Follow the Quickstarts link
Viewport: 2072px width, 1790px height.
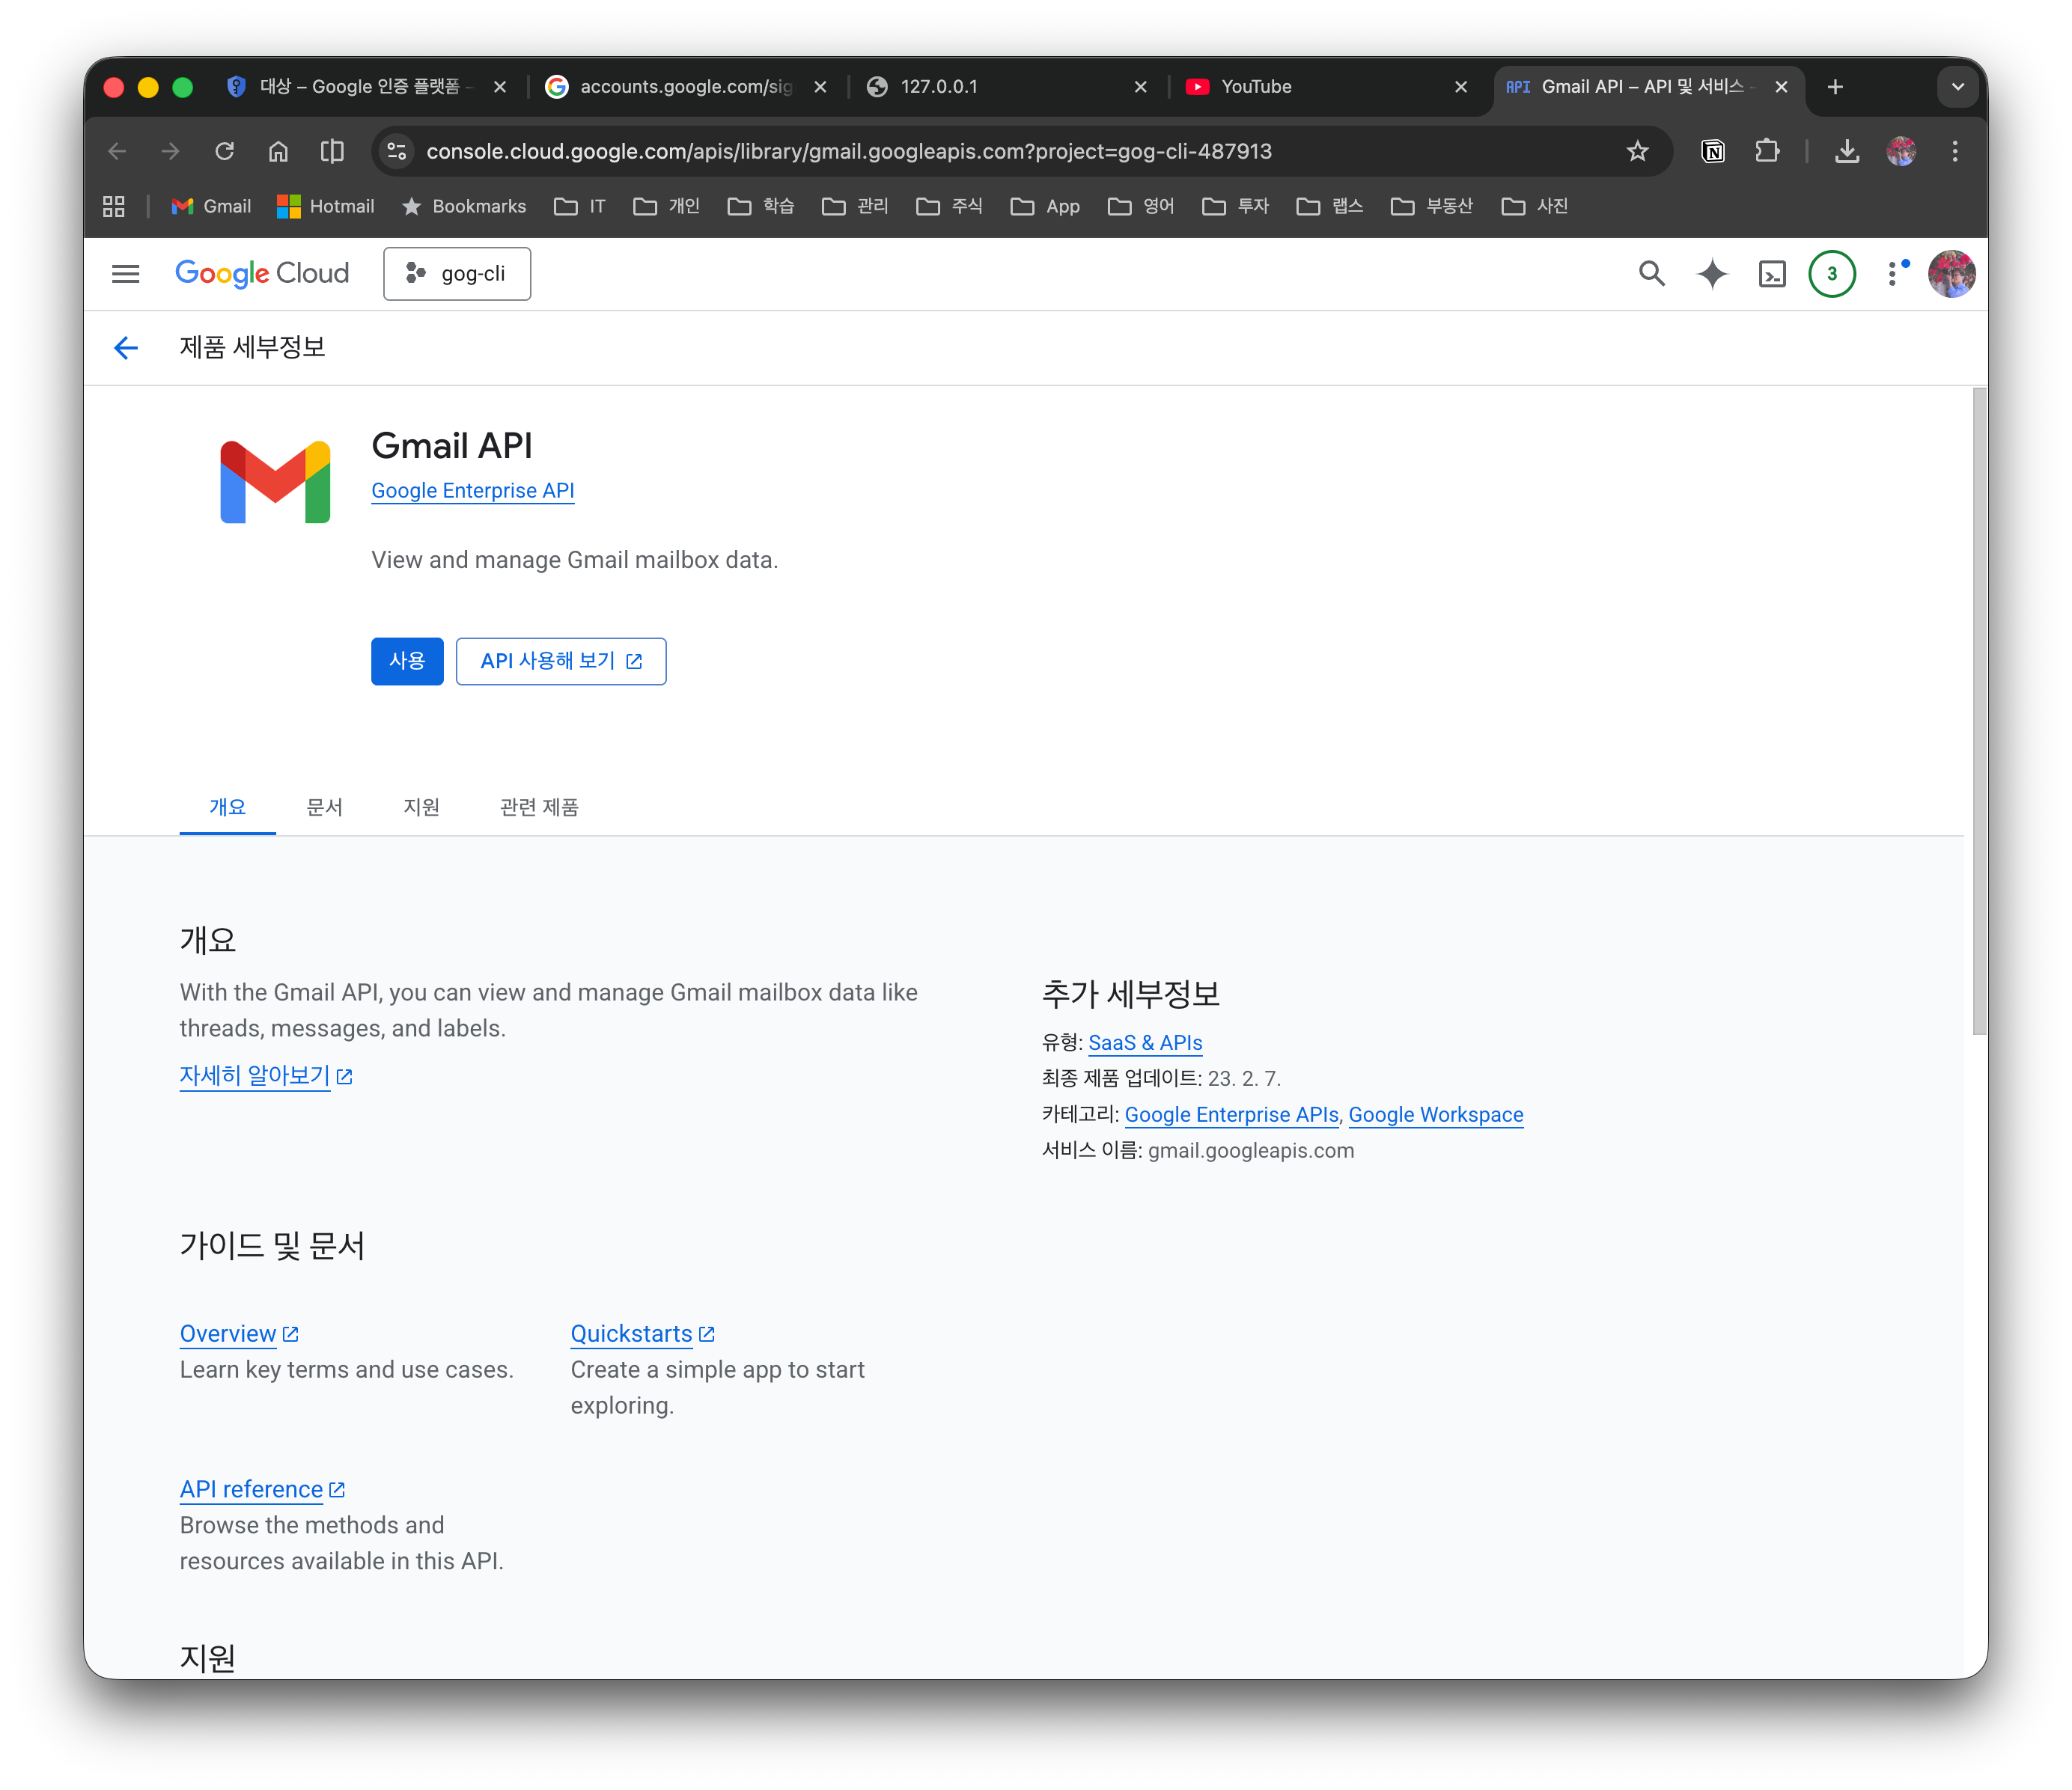(x=632, y=1334)
